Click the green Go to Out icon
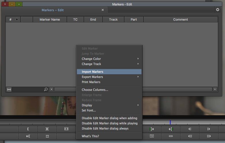This screenshot has height=143, width=225. click(171, 129)
